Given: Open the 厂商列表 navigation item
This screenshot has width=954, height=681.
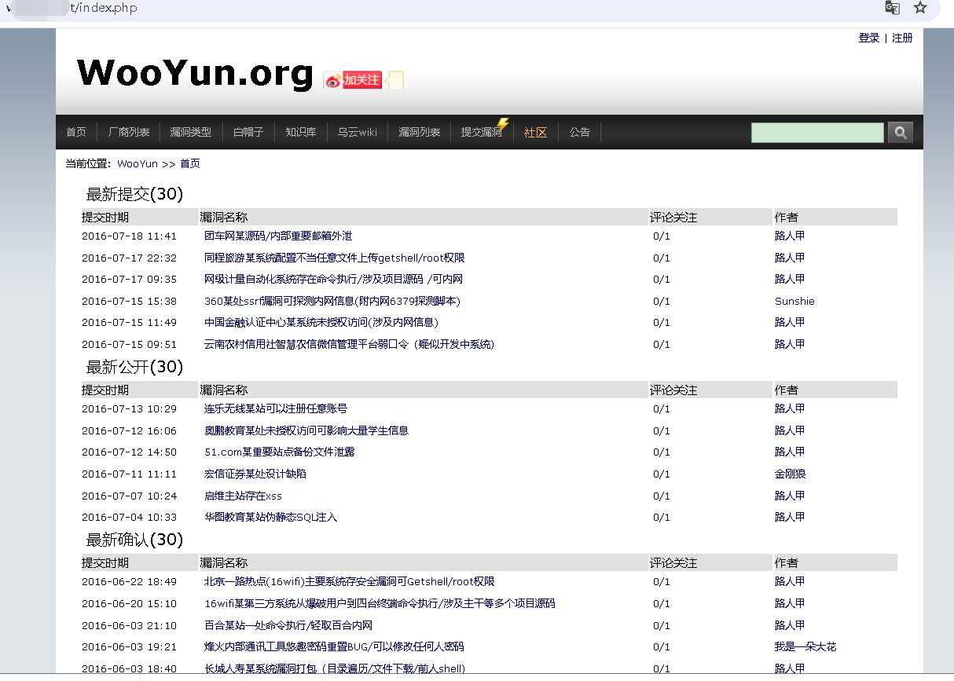Looking at the screenshot, I should click(129, 133).
